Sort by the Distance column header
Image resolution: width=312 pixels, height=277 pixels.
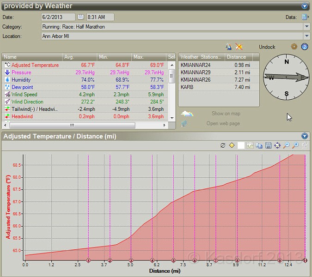(236, 57)
